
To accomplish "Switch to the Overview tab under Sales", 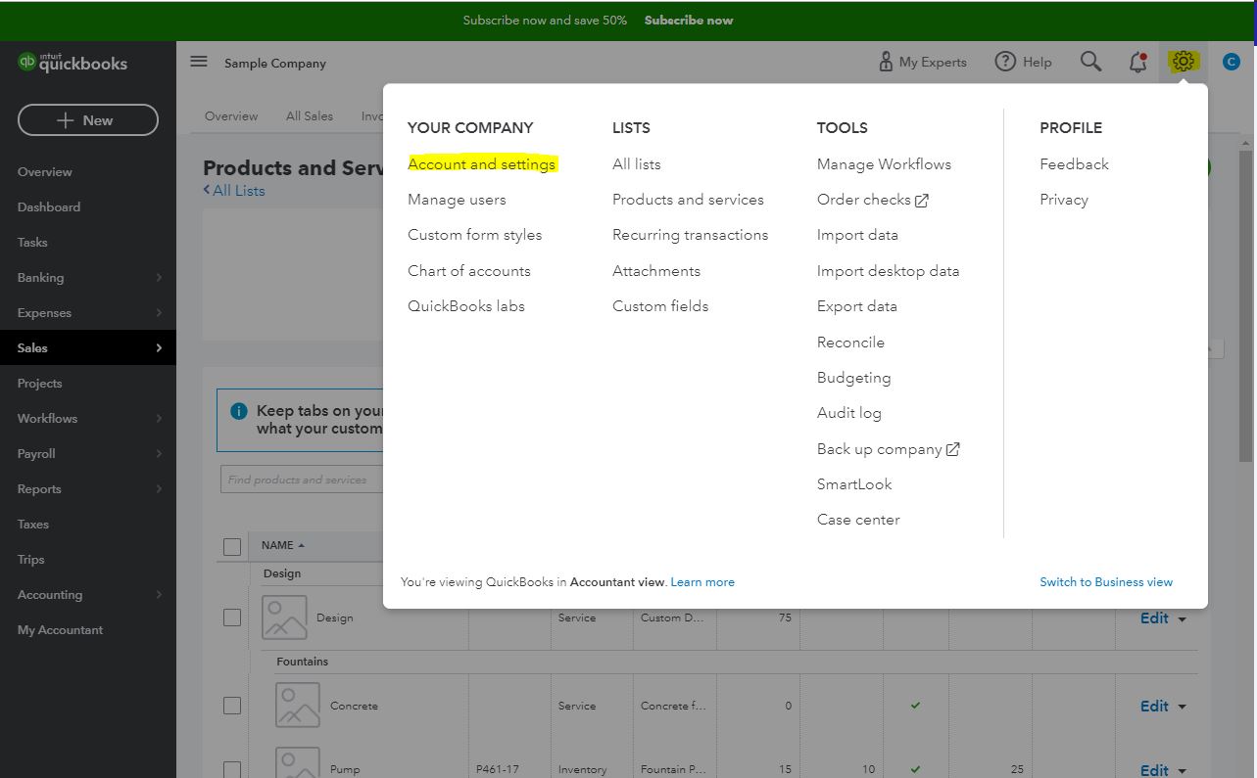I will (x=231, y=115).
